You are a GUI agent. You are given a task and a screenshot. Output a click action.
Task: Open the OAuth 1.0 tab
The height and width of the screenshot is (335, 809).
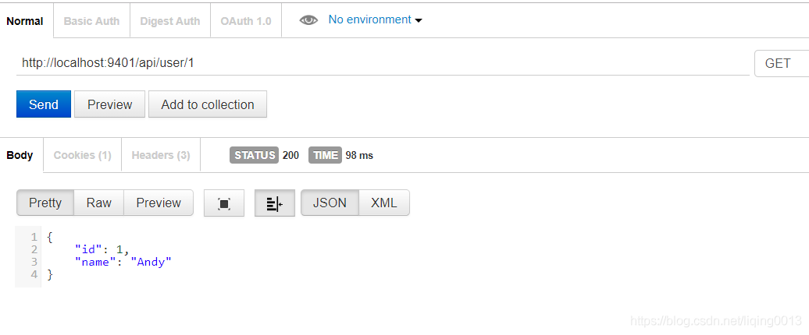tap(245, 21)
